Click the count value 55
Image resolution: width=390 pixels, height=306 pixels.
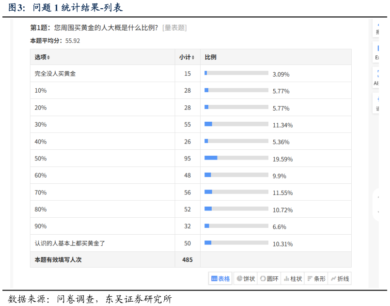click(x=187, y=125)
